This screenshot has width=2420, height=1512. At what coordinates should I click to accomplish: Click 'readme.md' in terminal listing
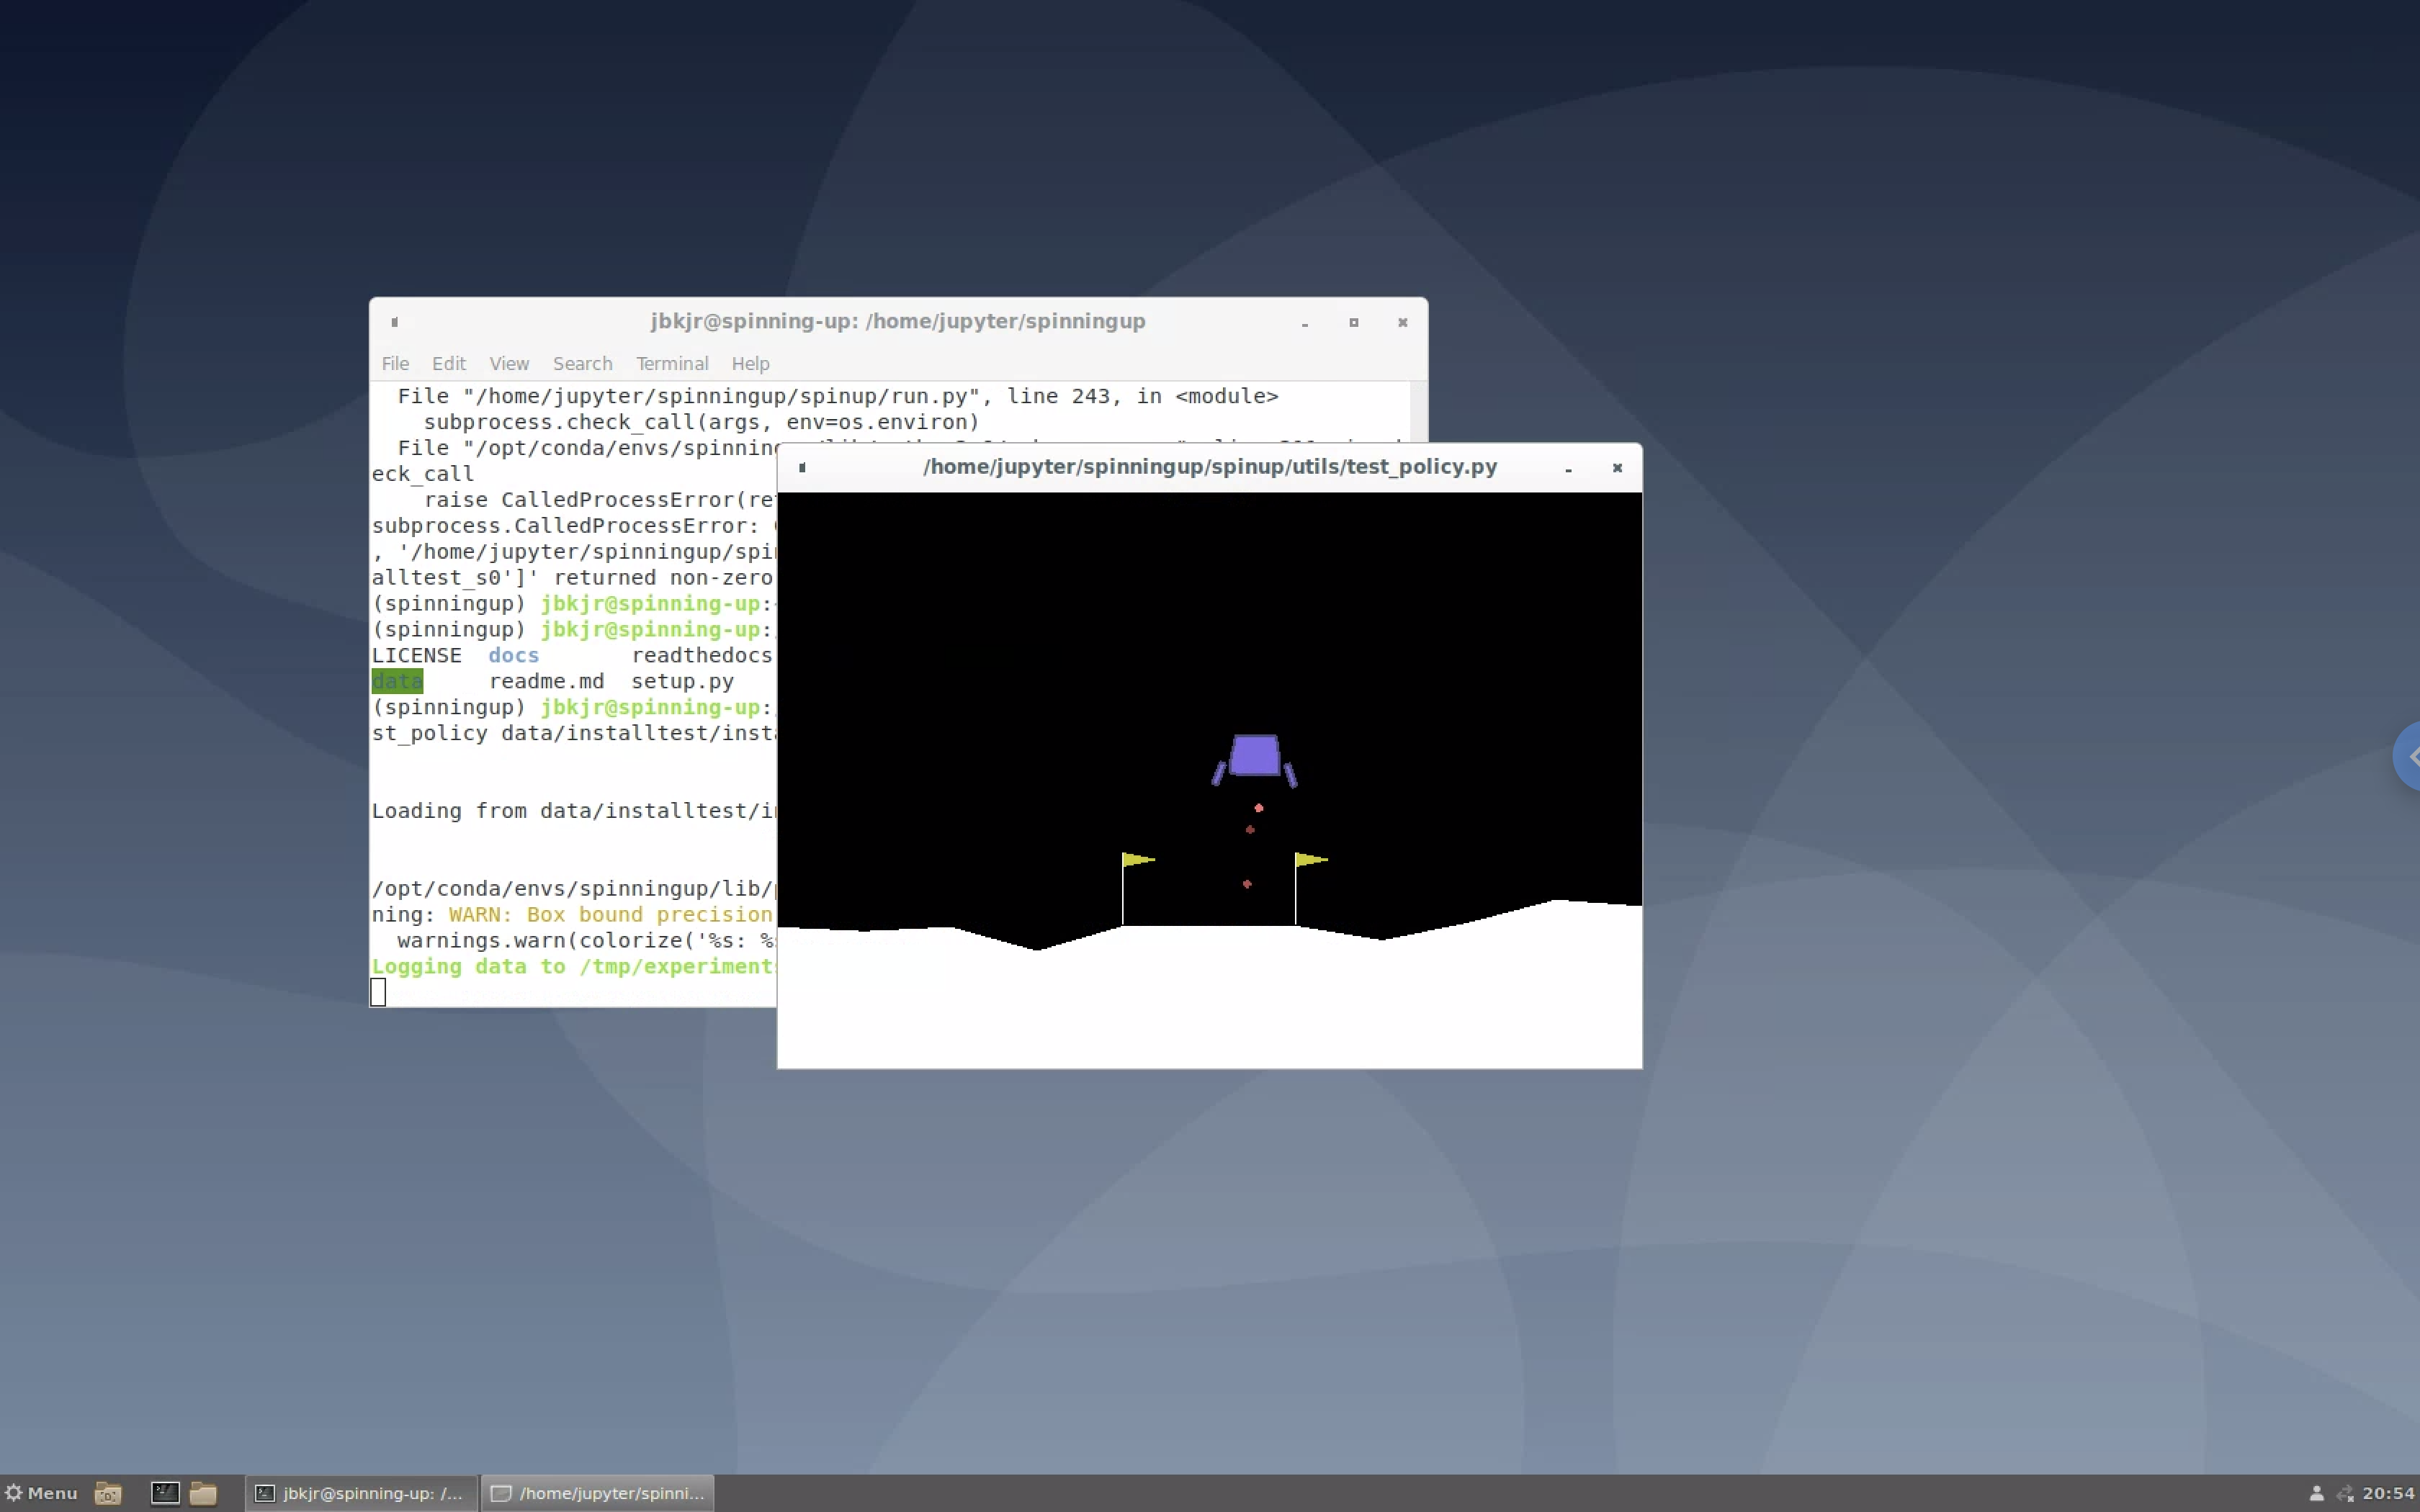click(546, 681)
